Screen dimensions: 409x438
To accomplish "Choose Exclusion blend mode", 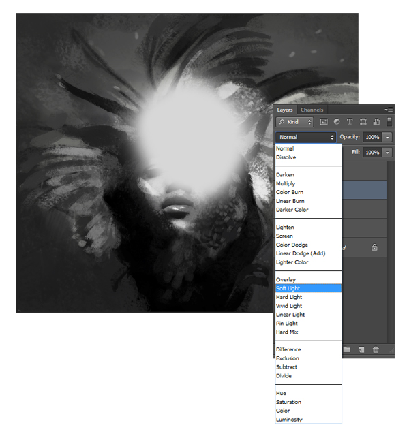I will pyautogui.click(x=308, y=358).
